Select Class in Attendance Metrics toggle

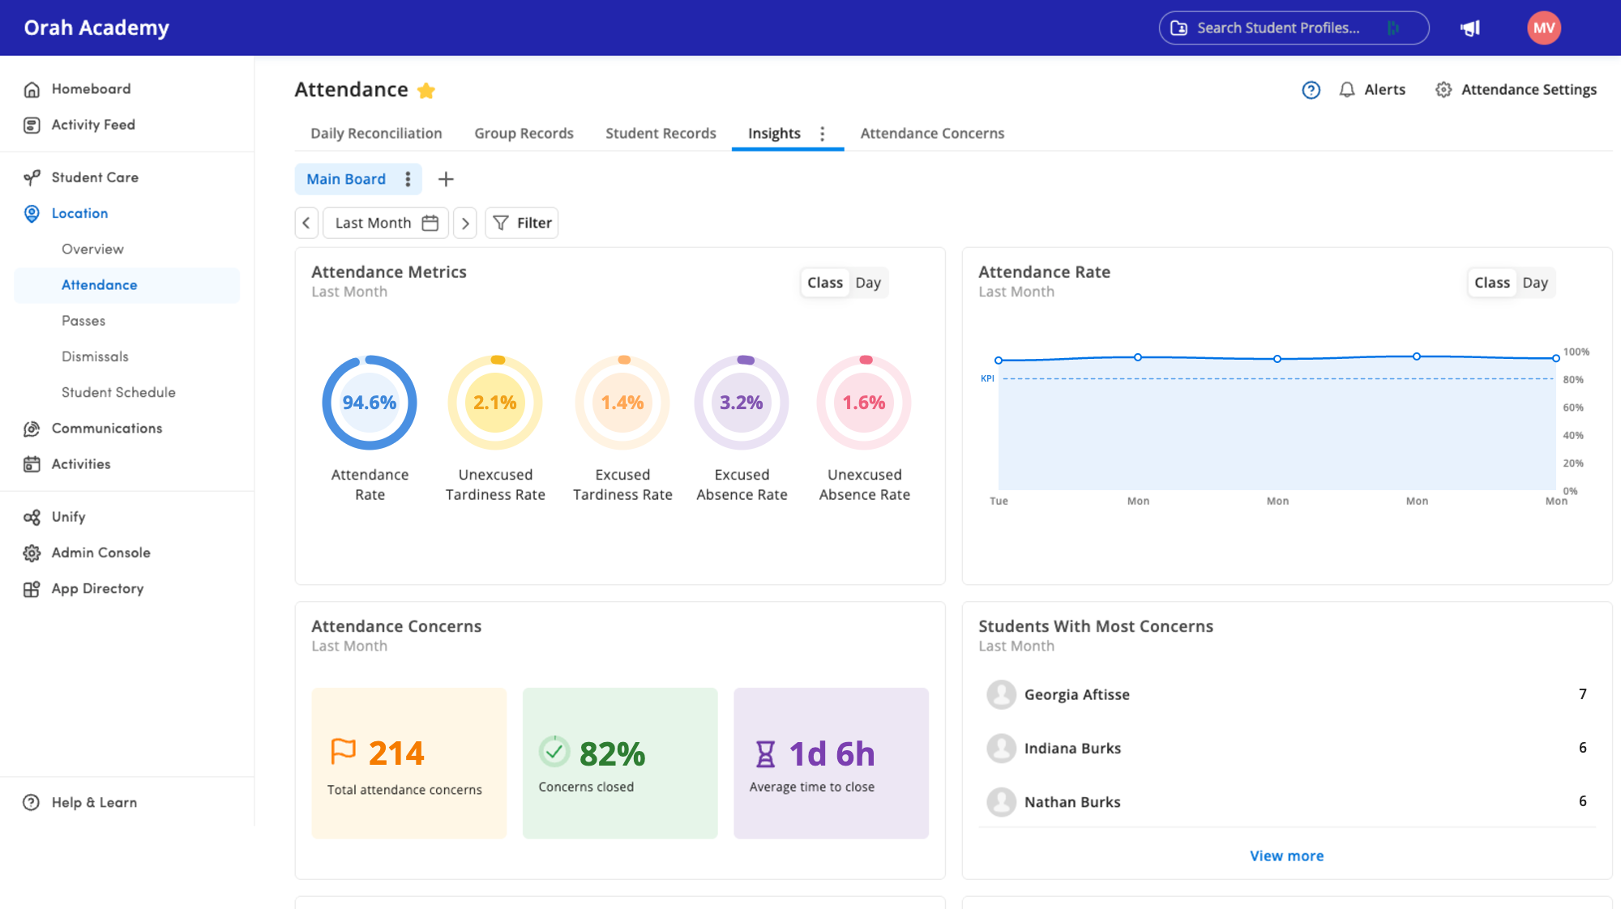click(x=825, y=283)
